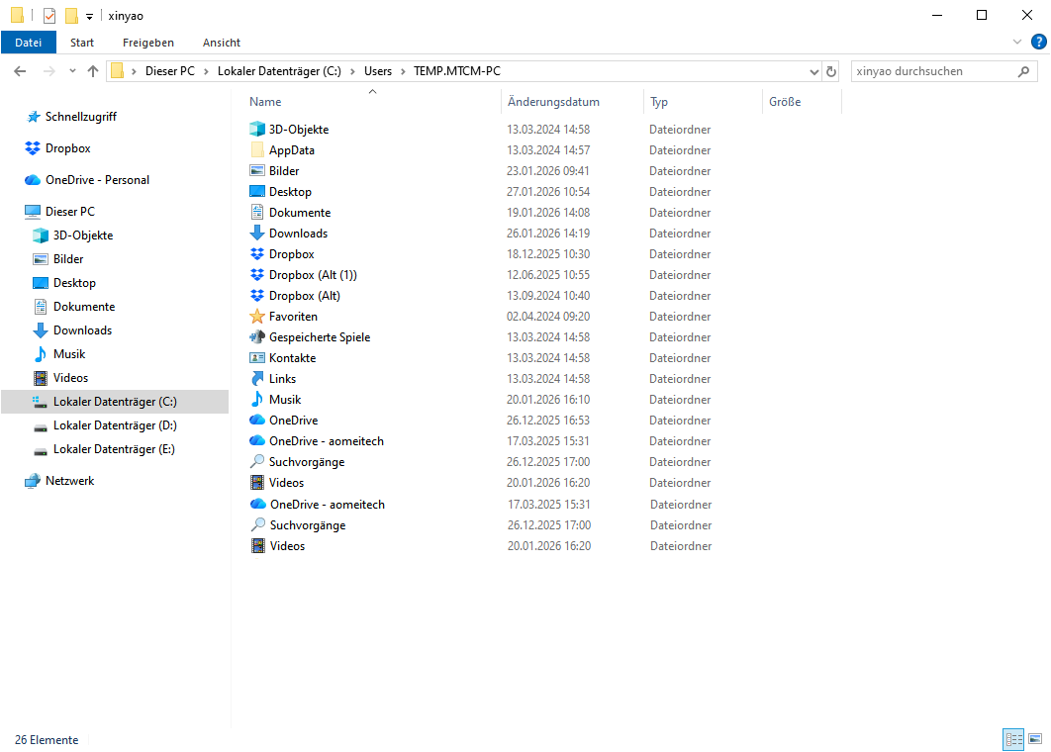The image size is (1051, 752).
Task: Select Dropbox in the navigation pane
Action: [67, 148]
